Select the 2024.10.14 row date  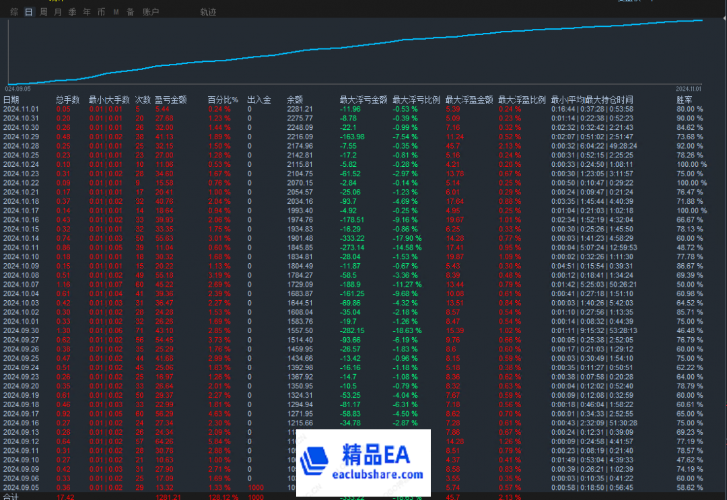coord(21,238)
